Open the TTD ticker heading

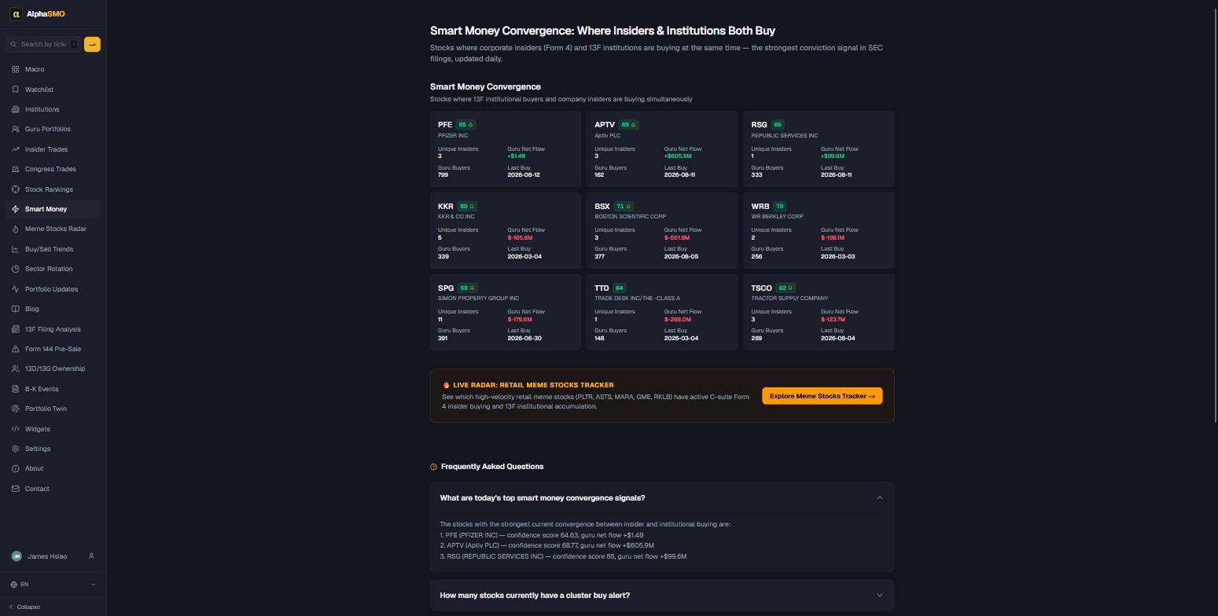[602, 288]
